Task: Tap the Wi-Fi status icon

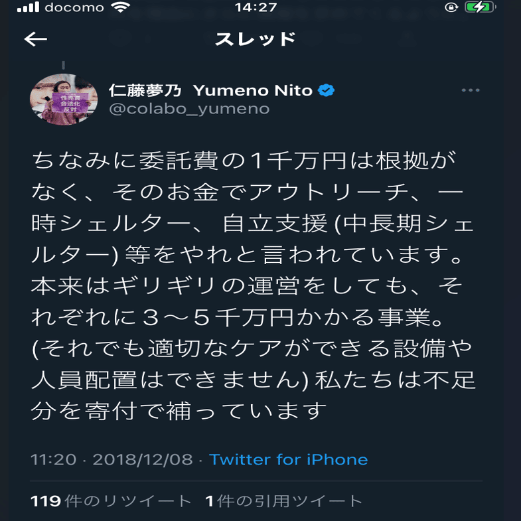Action: click(x=121, y=8)
